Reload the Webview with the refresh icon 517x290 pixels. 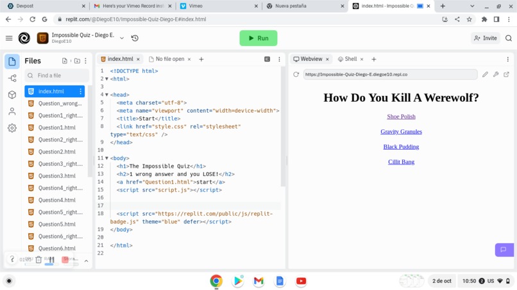pyautogui.click(x=296, y=74)
